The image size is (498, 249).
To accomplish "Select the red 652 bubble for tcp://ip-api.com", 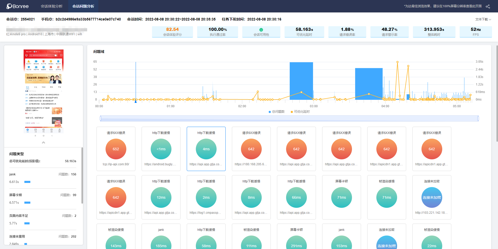I will (x=116, y=149).
